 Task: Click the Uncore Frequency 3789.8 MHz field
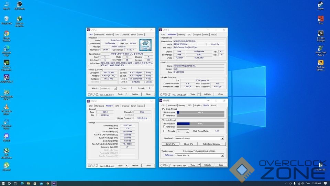142,118
